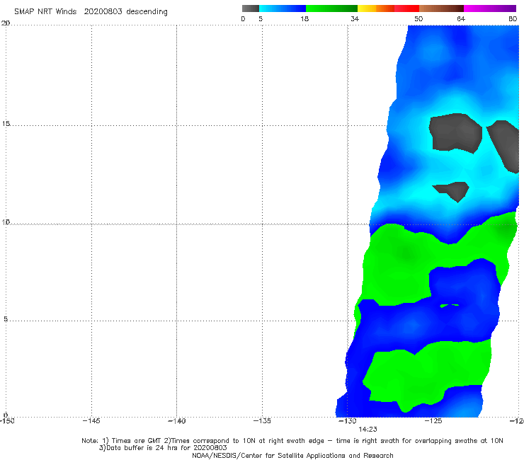Click the brown segment of the color bar
The image size is (524, 460).
441,8
